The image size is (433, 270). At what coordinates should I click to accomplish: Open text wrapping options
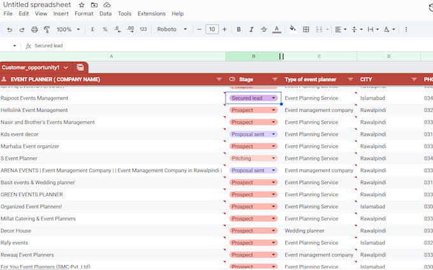373,29
